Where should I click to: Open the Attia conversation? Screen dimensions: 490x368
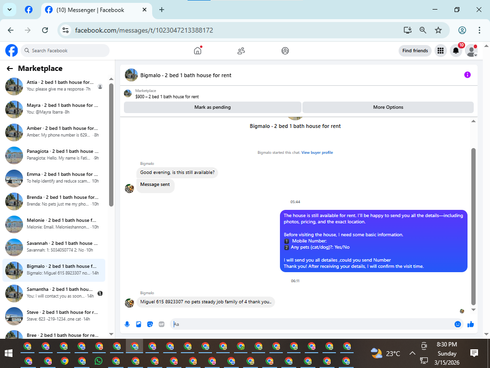coord(54,86)
